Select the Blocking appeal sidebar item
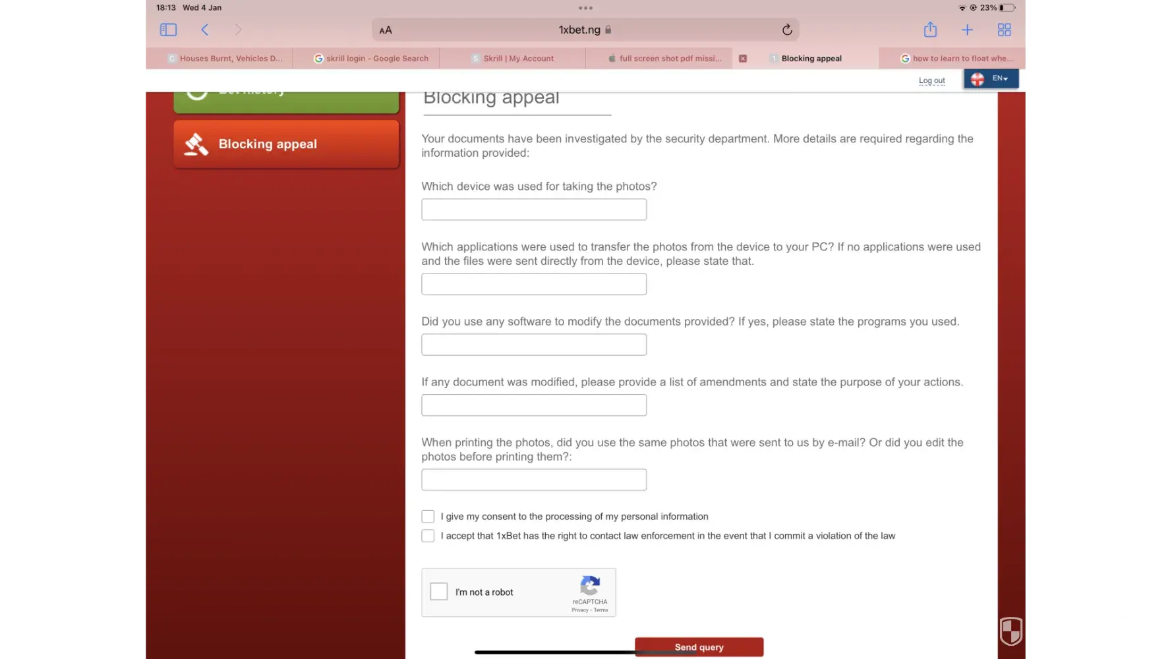Viewport: 1172px width, 659px height. coord(286,144)
